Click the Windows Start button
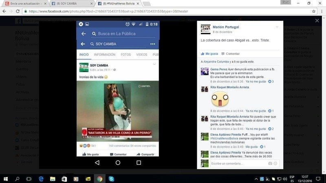 6,178
